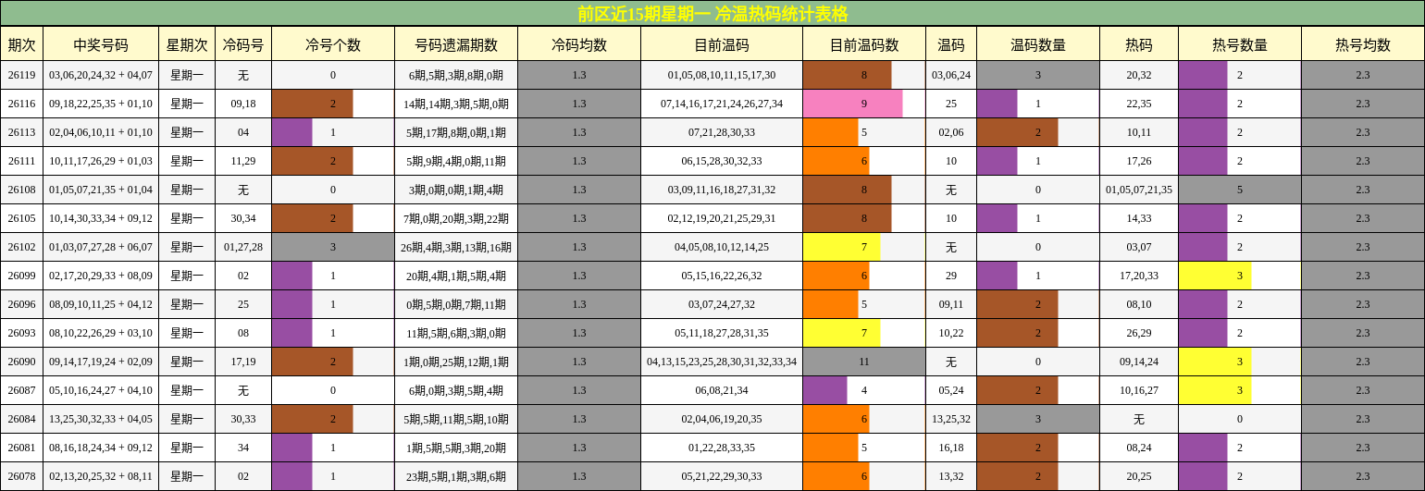
Task: Select hot numbers cell 20,32
Action: (x=1139, y=75)
